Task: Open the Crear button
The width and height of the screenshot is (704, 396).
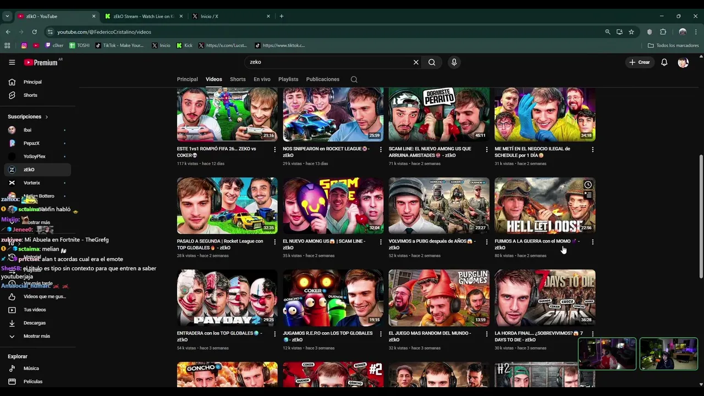Action: tap(640, 62)
